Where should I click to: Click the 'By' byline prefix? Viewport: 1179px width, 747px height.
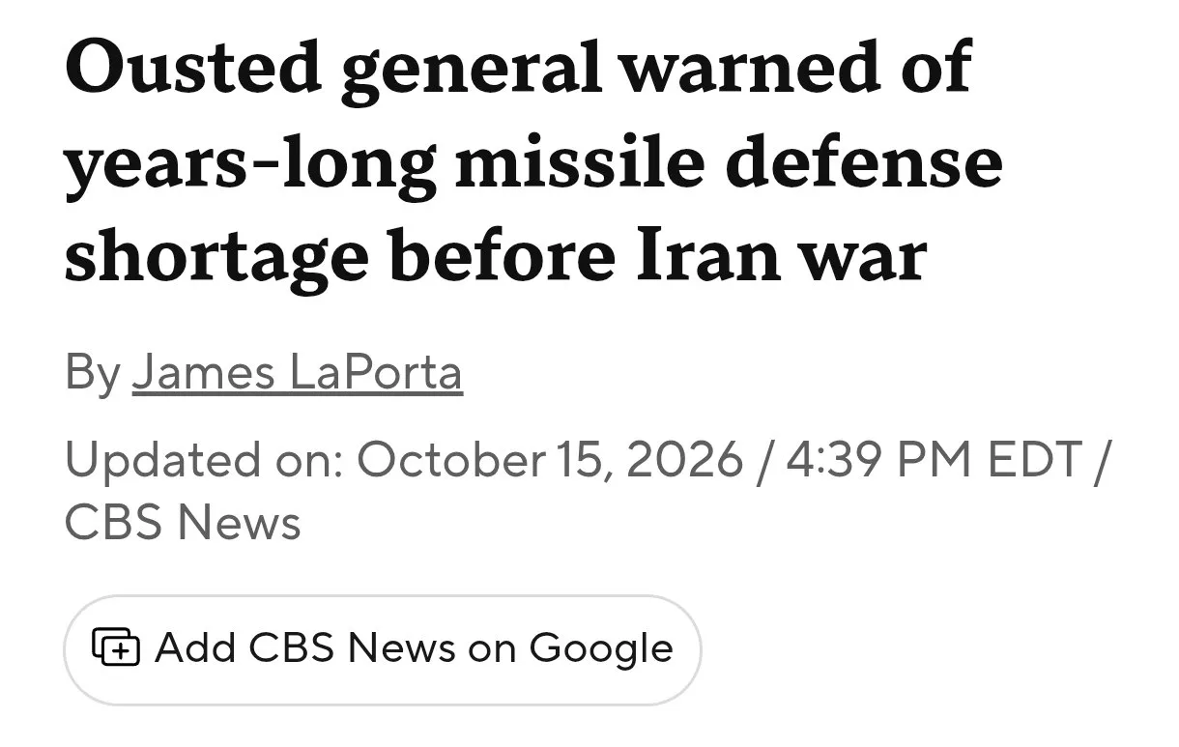coord(93,373)
